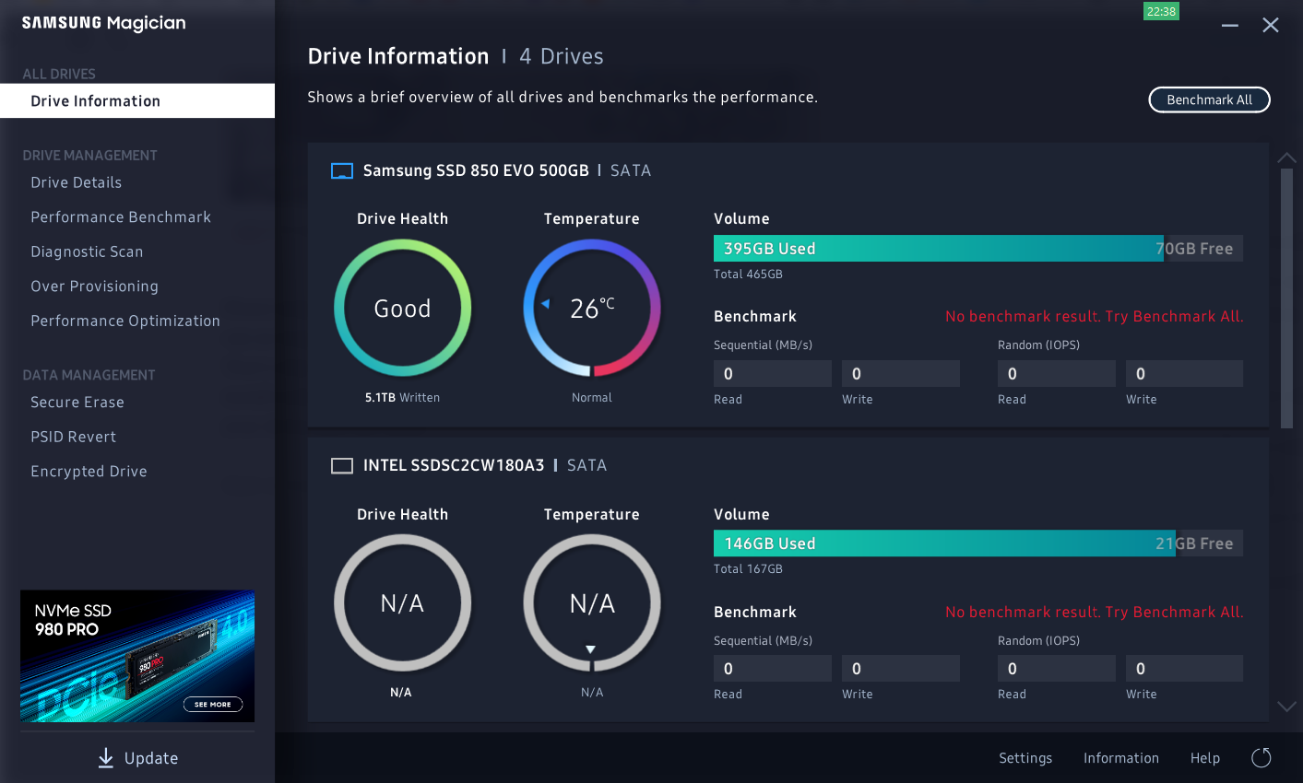
Task: Select Performance Benchmark in sidebar
Action: coord(121,217)
